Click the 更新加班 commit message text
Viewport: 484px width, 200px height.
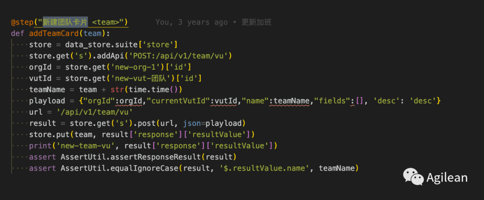(256, 22)
